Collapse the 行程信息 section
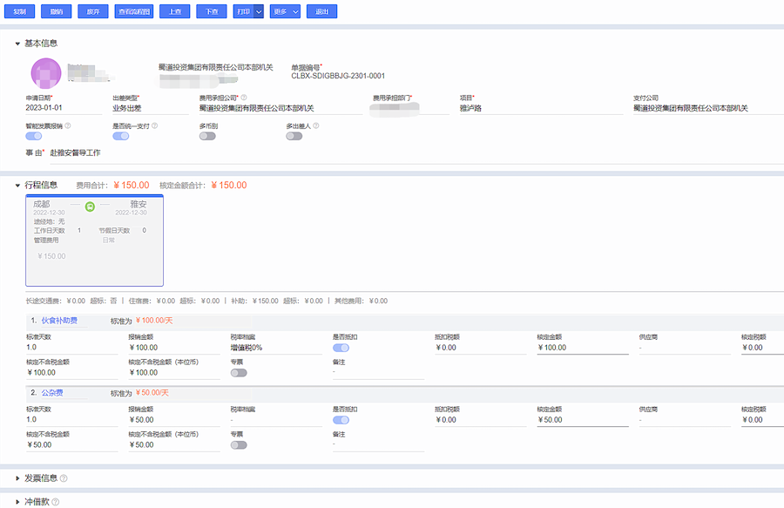The image size is (784, 508). coord(17,185)
